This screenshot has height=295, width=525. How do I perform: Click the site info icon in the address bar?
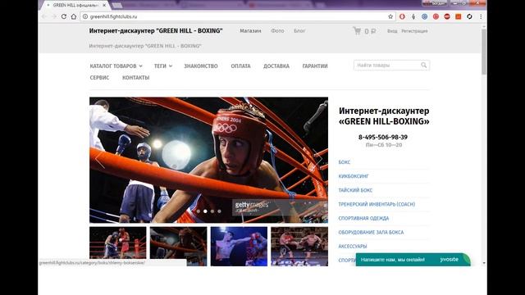click(x=85, y=16)
